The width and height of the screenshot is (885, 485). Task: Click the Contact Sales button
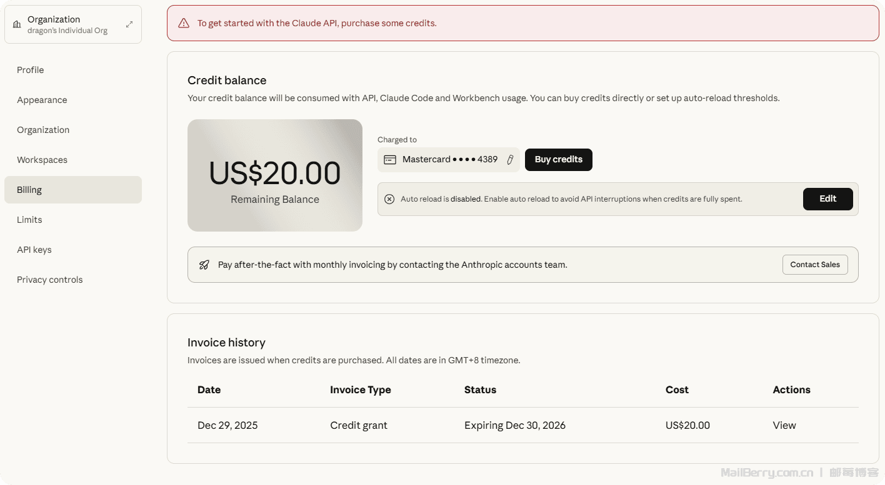pyautogui.click(x=814, y=265)
